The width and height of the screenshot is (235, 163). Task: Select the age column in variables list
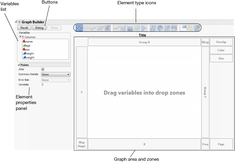[x=46, y=46]
